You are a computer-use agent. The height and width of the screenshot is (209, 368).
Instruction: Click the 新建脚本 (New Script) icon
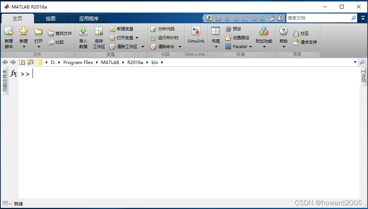click(9, 31)
